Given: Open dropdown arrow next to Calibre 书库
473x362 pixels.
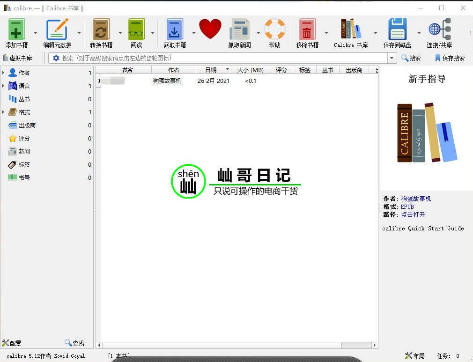Looking at the screenshot, I should coord(376,33).
